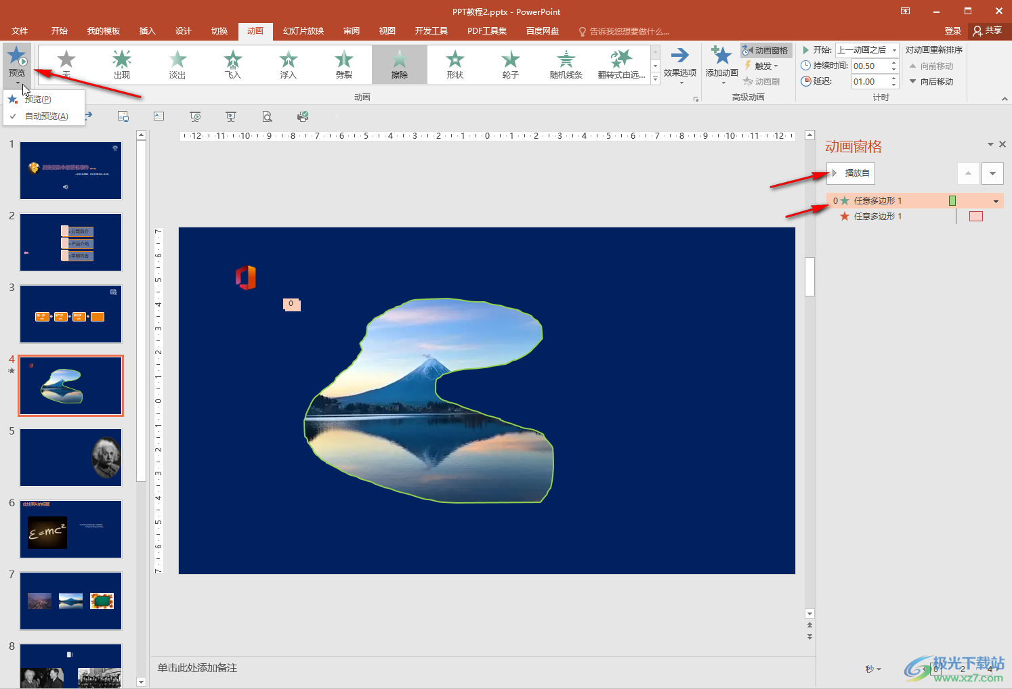Open the 开始 timing combo box

866,50
